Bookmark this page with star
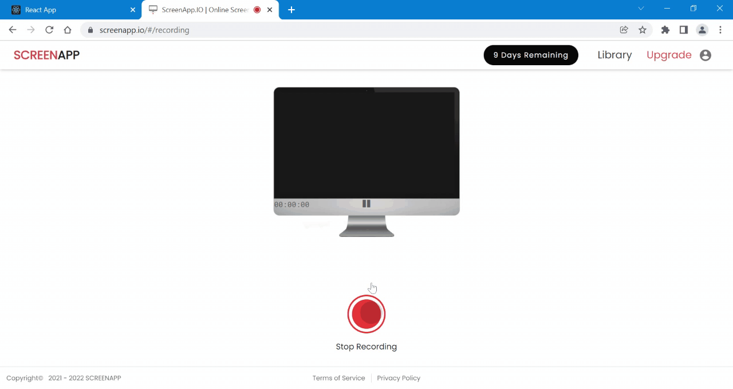 tap(643, 30)
